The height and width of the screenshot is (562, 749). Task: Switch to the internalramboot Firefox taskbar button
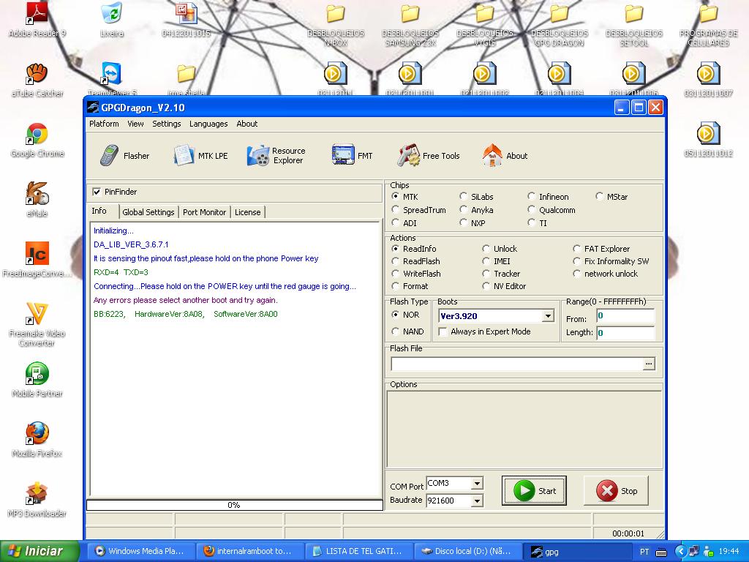(x=249, y=551)
